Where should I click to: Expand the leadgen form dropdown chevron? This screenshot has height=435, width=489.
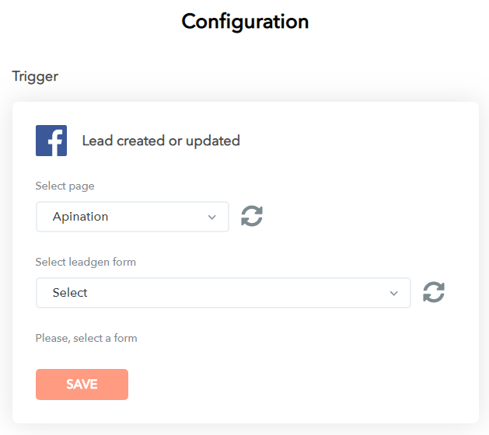pyautogui.click(x=393, y=294)
